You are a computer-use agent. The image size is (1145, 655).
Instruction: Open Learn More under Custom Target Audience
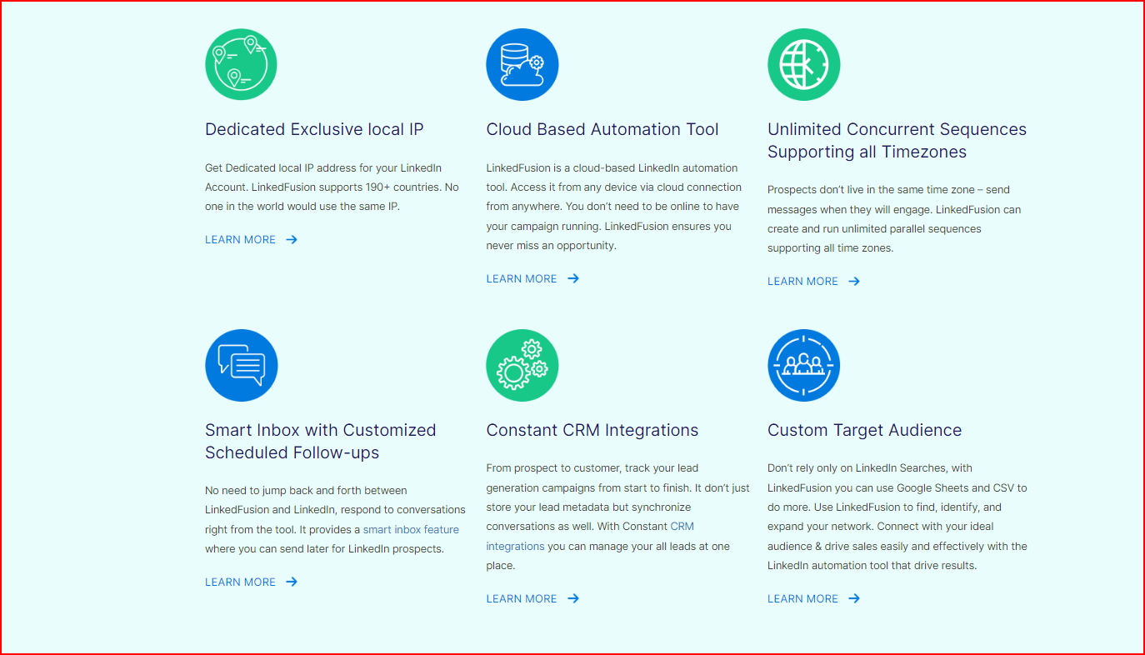[802, 598]
